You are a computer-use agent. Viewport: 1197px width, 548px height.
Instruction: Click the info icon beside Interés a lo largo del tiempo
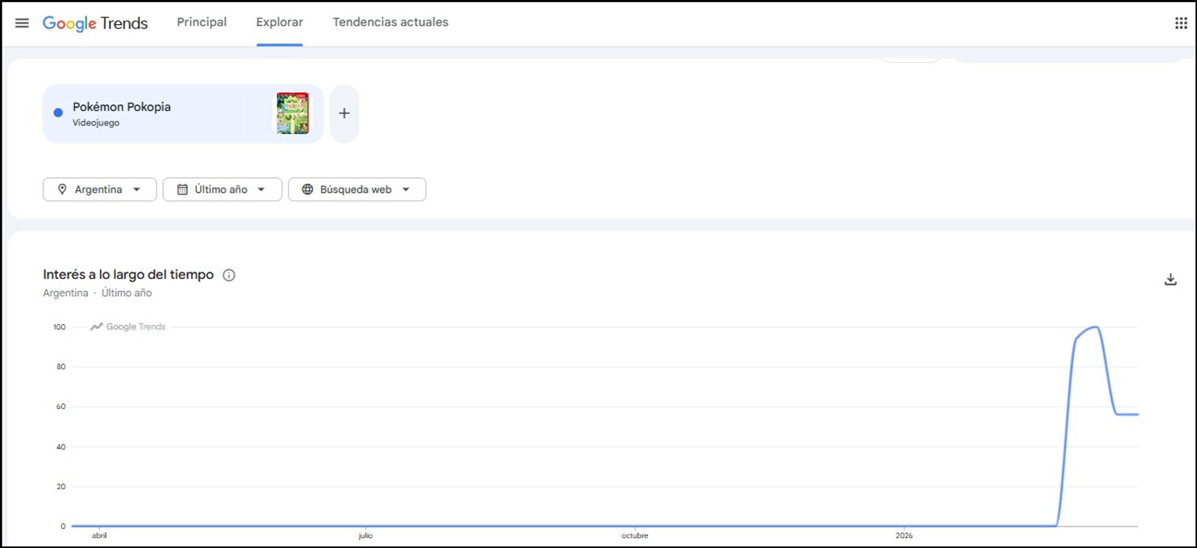pyautogui.click(x=229, y=275)
